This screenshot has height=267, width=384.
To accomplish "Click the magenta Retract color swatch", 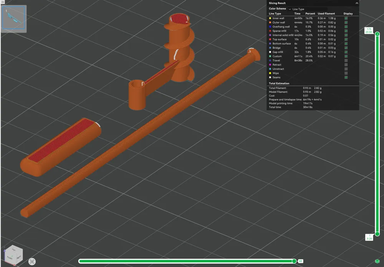I will coord(270,64).
